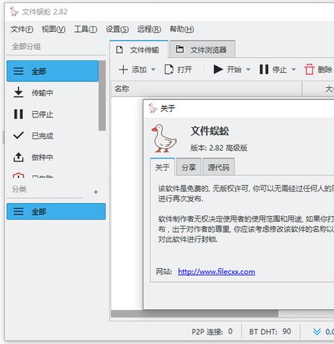The height and width of the screenshot is (344, 334).
Task: Click the BT DHT status entry
Action: click(x=270, y=331)
